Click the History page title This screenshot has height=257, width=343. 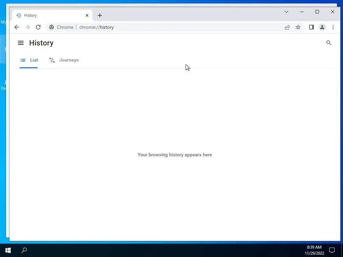[x=41, y=43]
